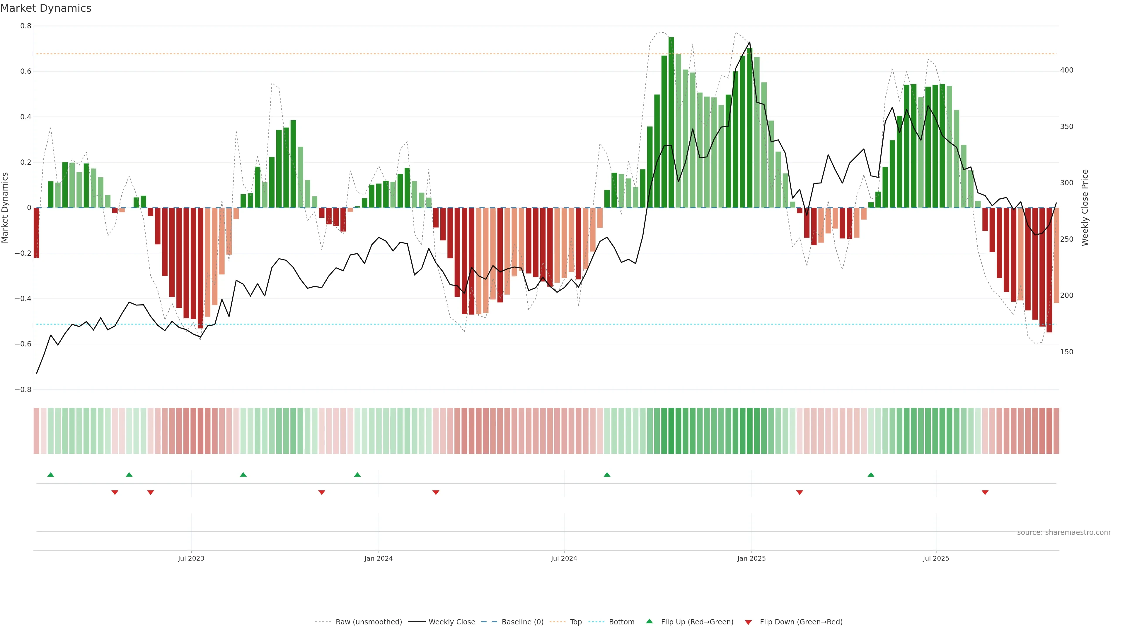Click the Jan 2025 x-axis label
The image size is (1125, 632).
coord(751,558)
